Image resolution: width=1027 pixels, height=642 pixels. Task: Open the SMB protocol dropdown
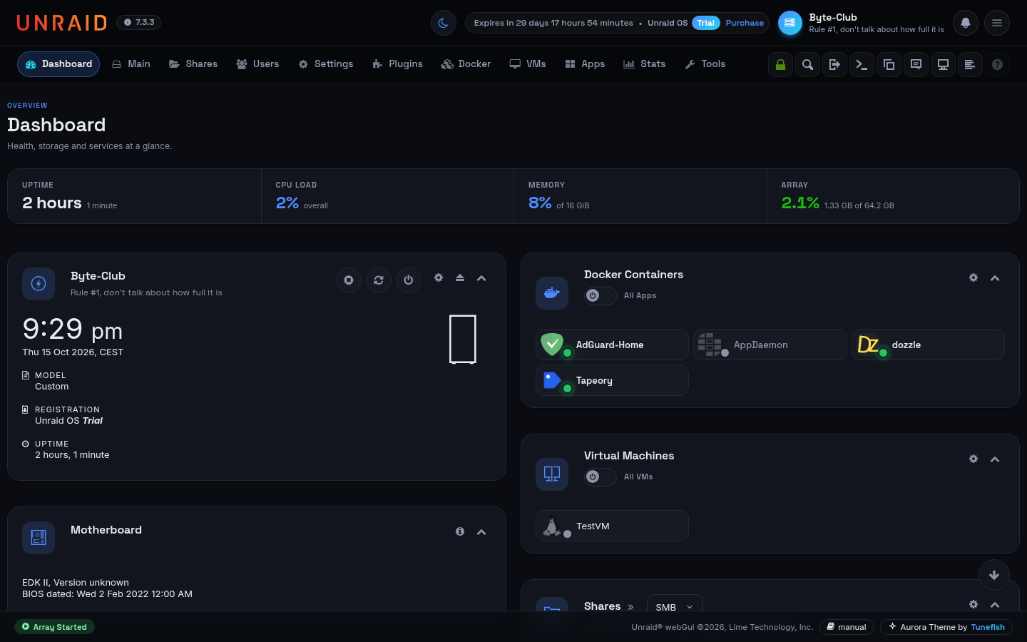point(675,606)
